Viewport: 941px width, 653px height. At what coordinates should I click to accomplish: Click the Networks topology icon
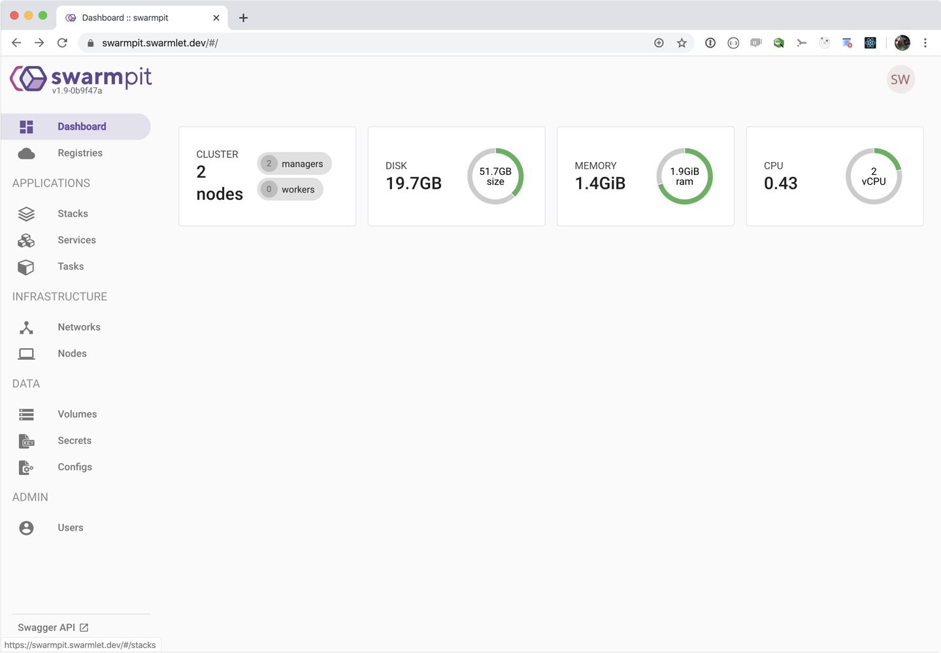(x=26, y=327)
